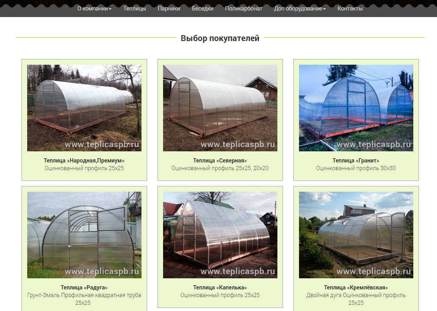
Task: Click the «Выбор покупателей» heading
Action: click(220, 38)
